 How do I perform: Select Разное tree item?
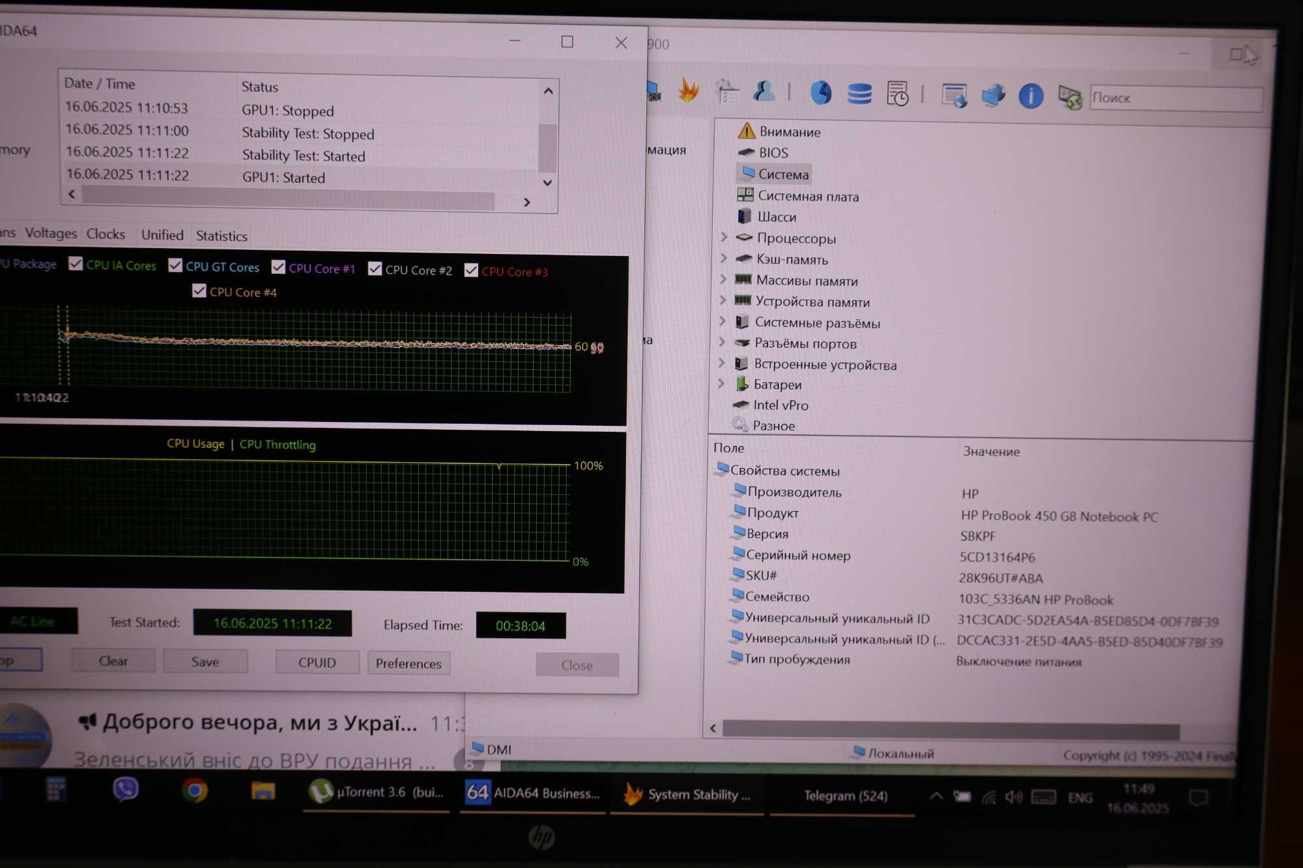point(764,425)
